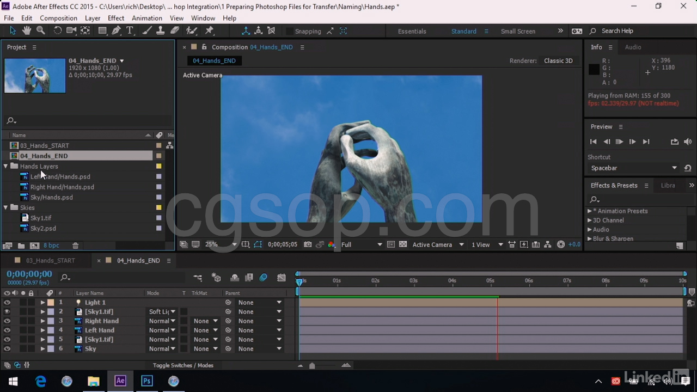This screenshot has height=392, width=697.
Task: Select the Unified Camera tool
Action: point(71,31)
